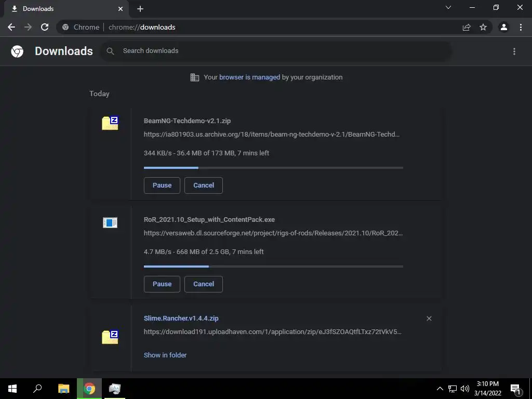Open the tab search chevron in title bar
532x399 pixels.
(x=448, y=7)
